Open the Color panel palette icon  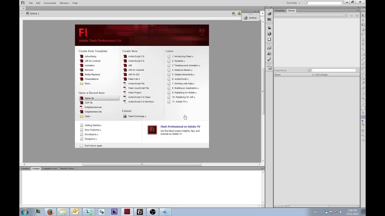(269, 14)
